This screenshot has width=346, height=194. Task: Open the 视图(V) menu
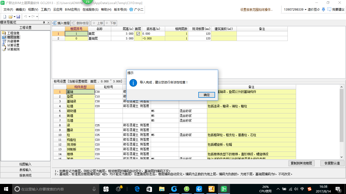[33, 10]
